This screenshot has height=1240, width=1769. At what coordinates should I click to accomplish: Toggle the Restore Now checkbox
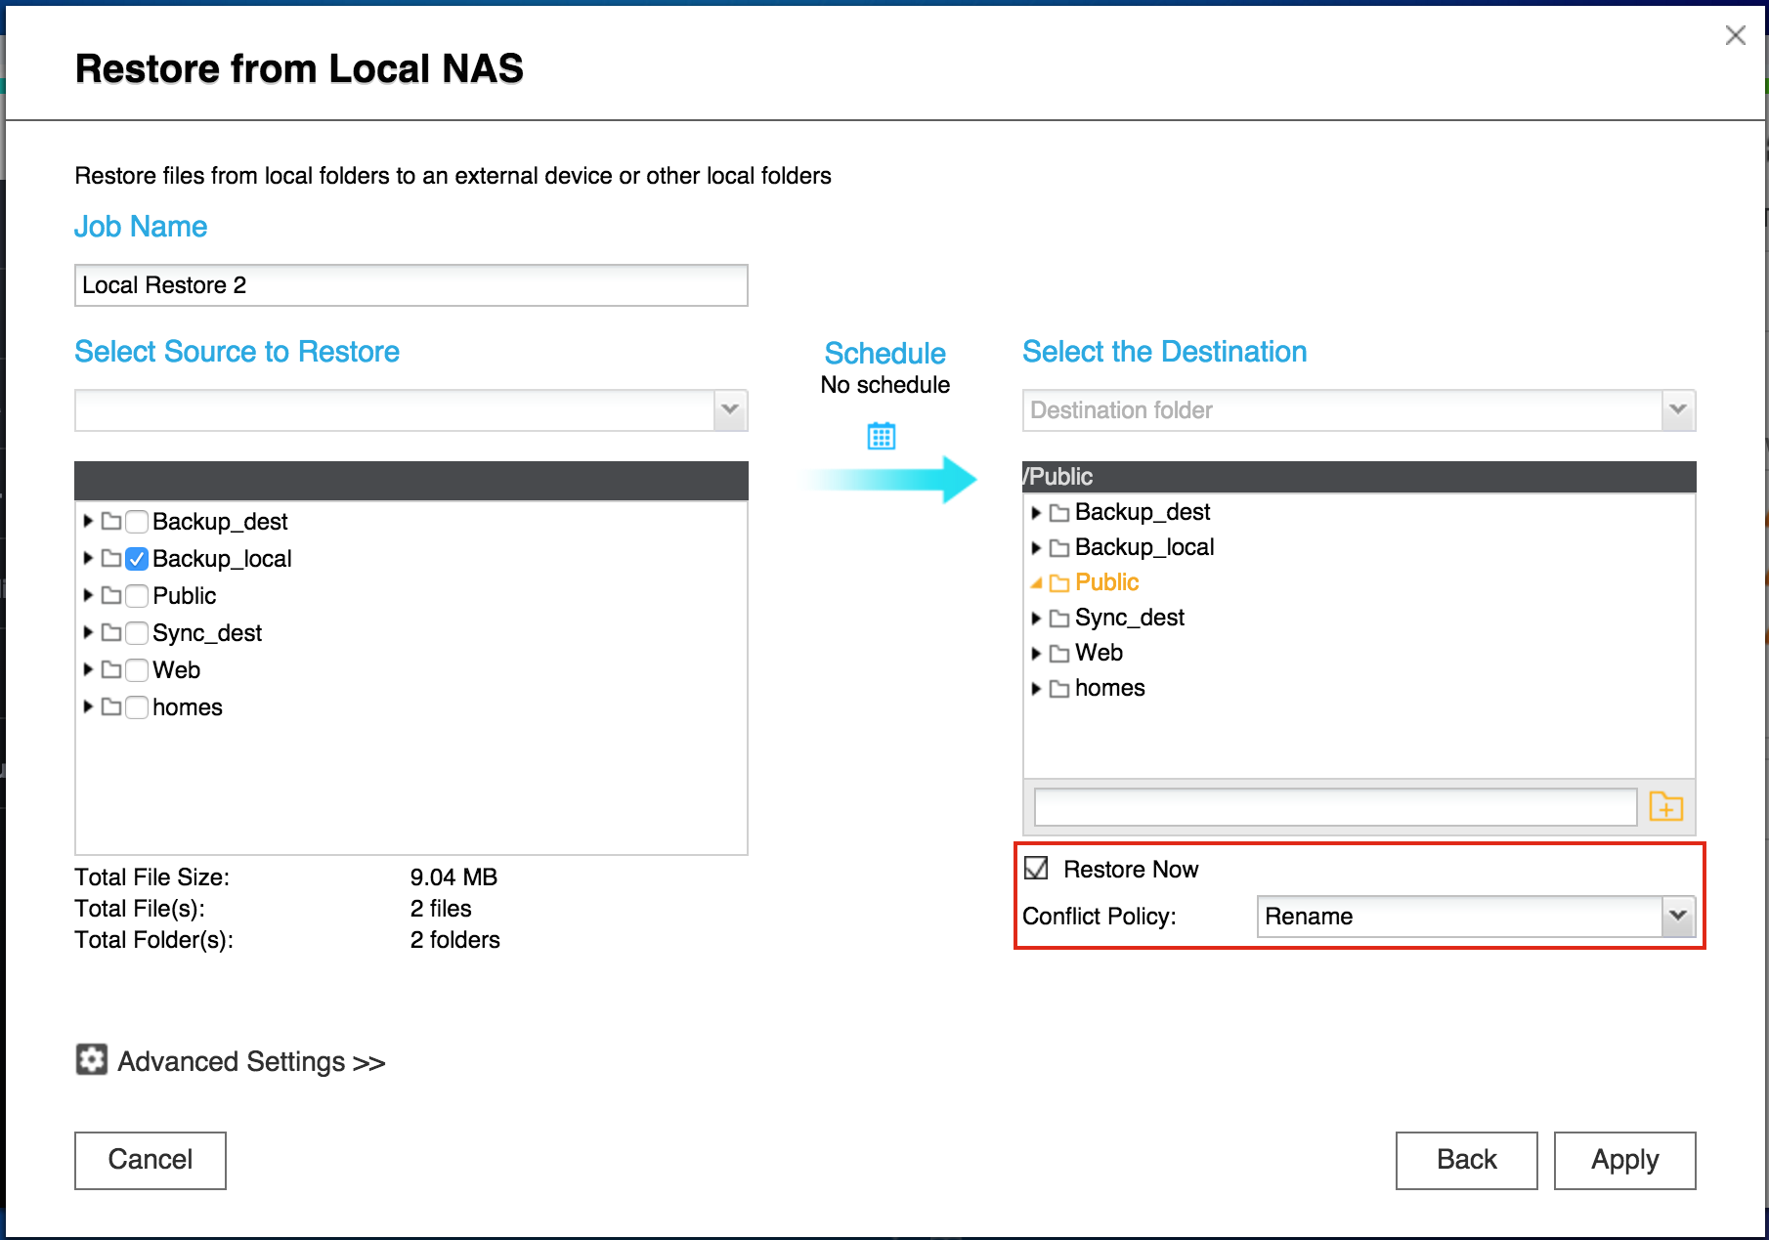coord(1036,868)
